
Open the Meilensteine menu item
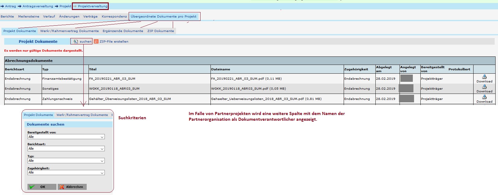point(29,17)
